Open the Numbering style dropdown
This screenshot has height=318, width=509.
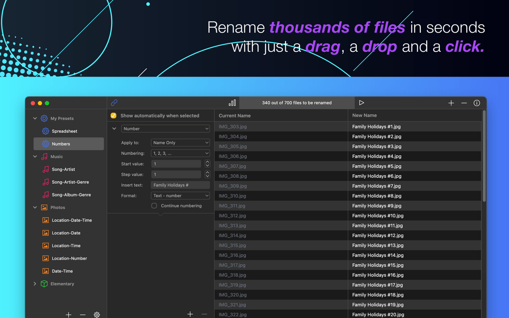click(x=180, y=153)
